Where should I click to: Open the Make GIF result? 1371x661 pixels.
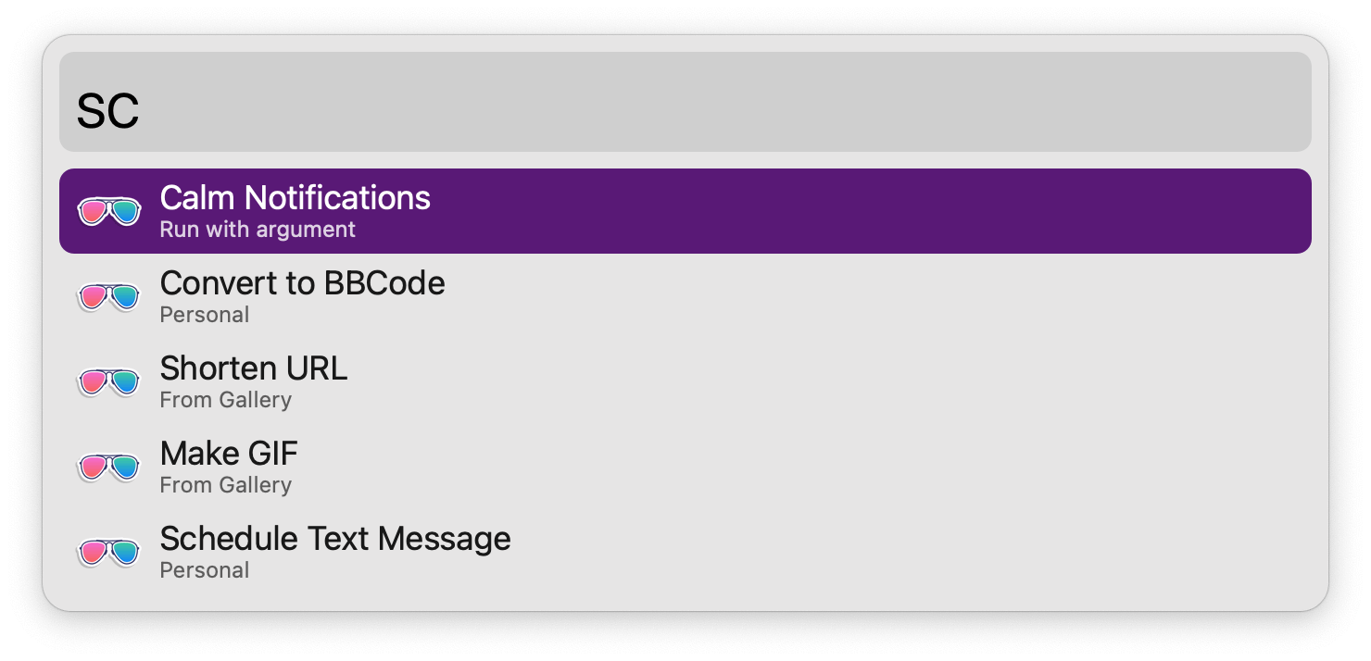click(685, 467)
